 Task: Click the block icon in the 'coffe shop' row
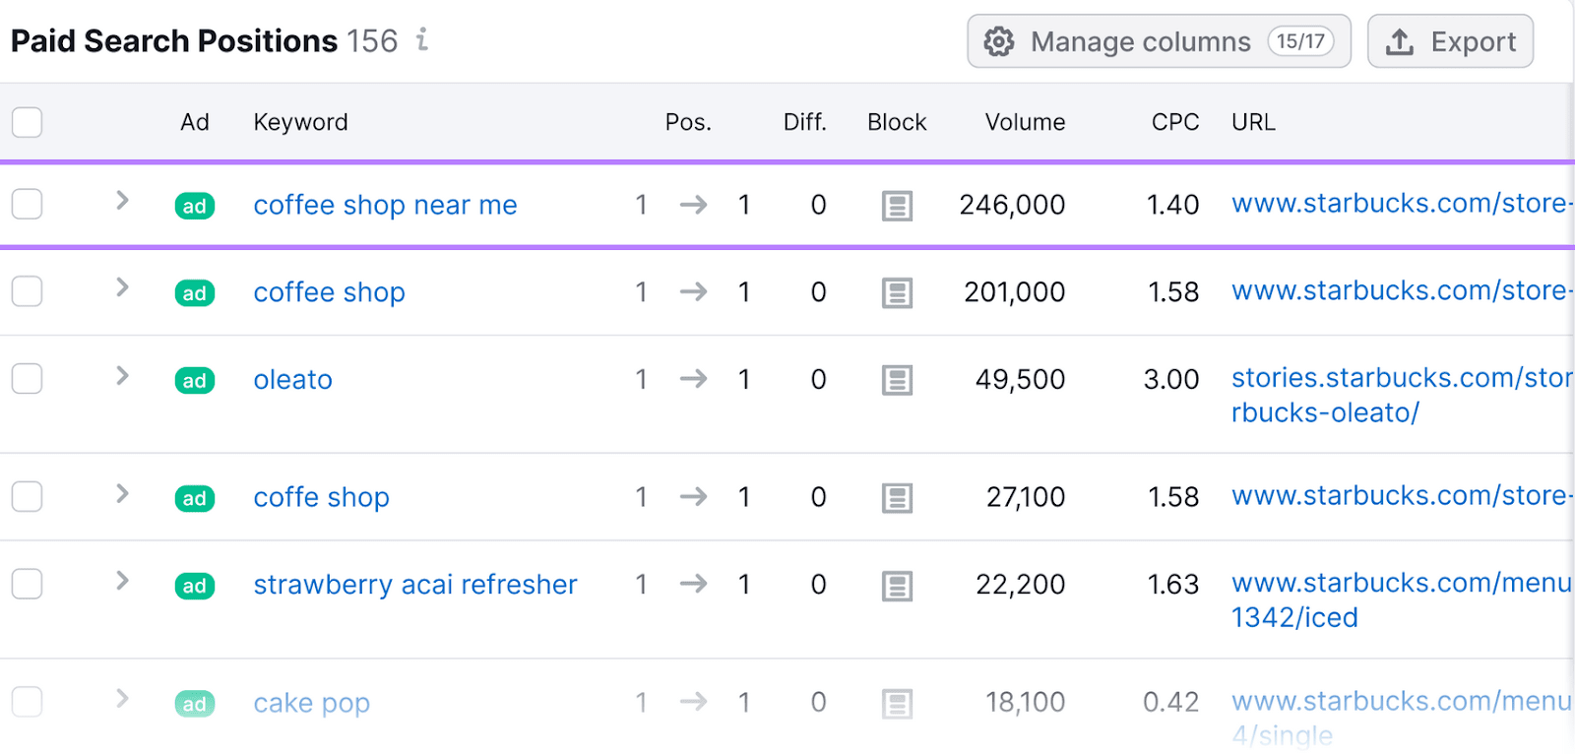click(x=896, y=498)
